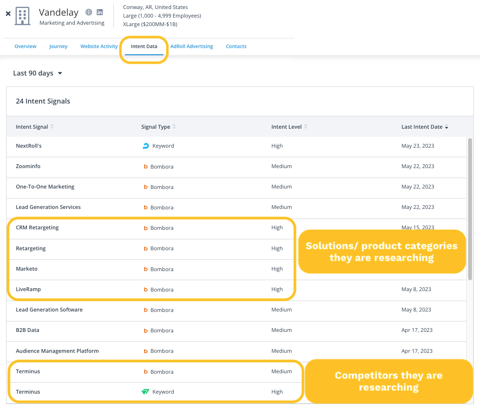Sort by Intent Signal column arrows

(52, 127)
